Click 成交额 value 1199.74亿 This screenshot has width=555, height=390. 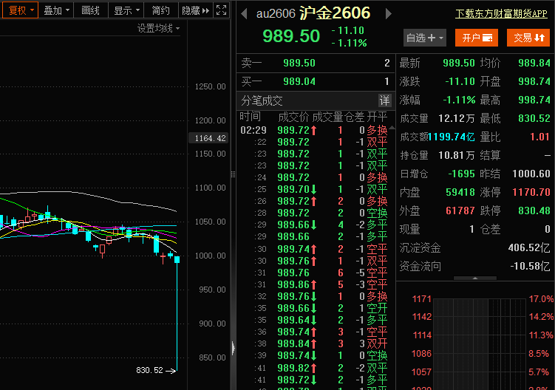tap(452, 137)
